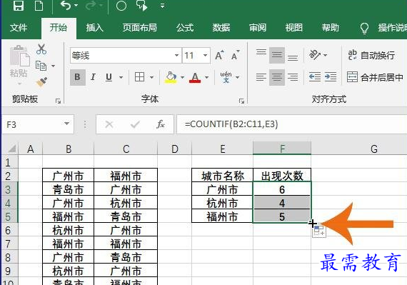Confirm formula with the checkmark icon
The width and height of the screenshot is (407, 285).
click(135, 124)
